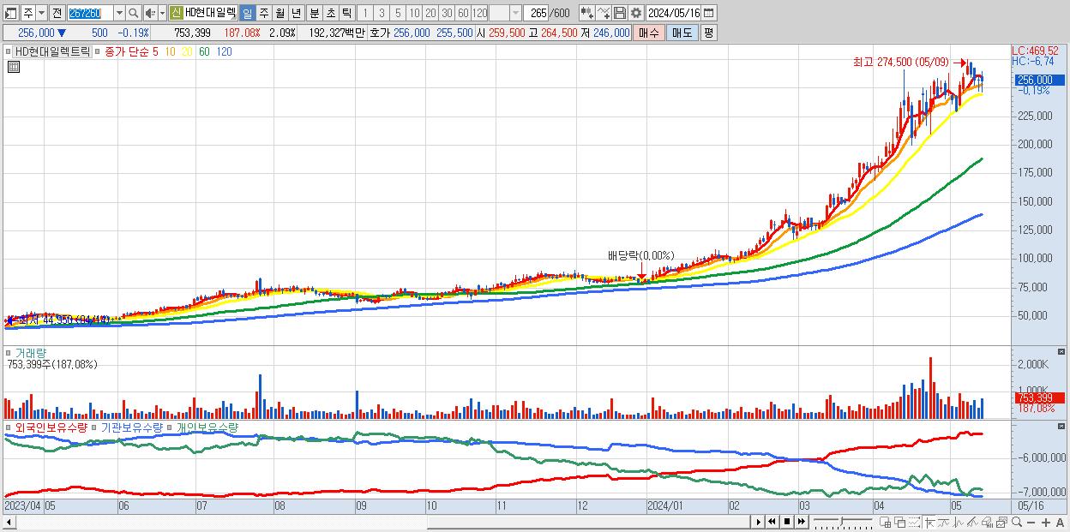Screen dimensions: 1070x532
Task: Choose the 10 interval preset
Action: point(414,13)
